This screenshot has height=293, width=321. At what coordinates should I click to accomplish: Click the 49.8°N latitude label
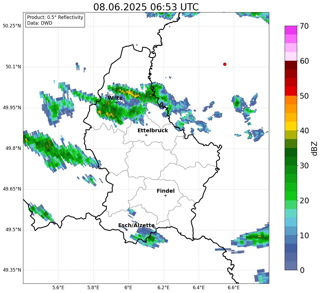tap(13, 148)
